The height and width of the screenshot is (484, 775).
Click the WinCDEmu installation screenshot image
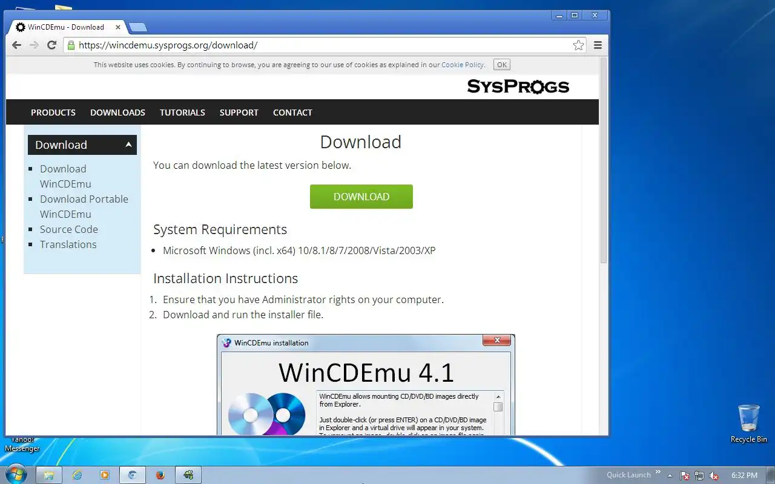[x=366, y=385]
